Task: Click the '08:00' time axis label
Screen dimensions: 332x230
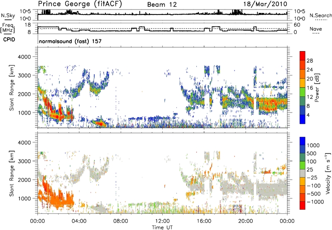Action: pyautogui.click(x=121, y=221)
